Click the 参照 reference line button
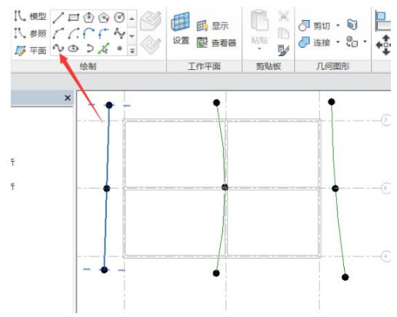 click(x=30, y=33)
